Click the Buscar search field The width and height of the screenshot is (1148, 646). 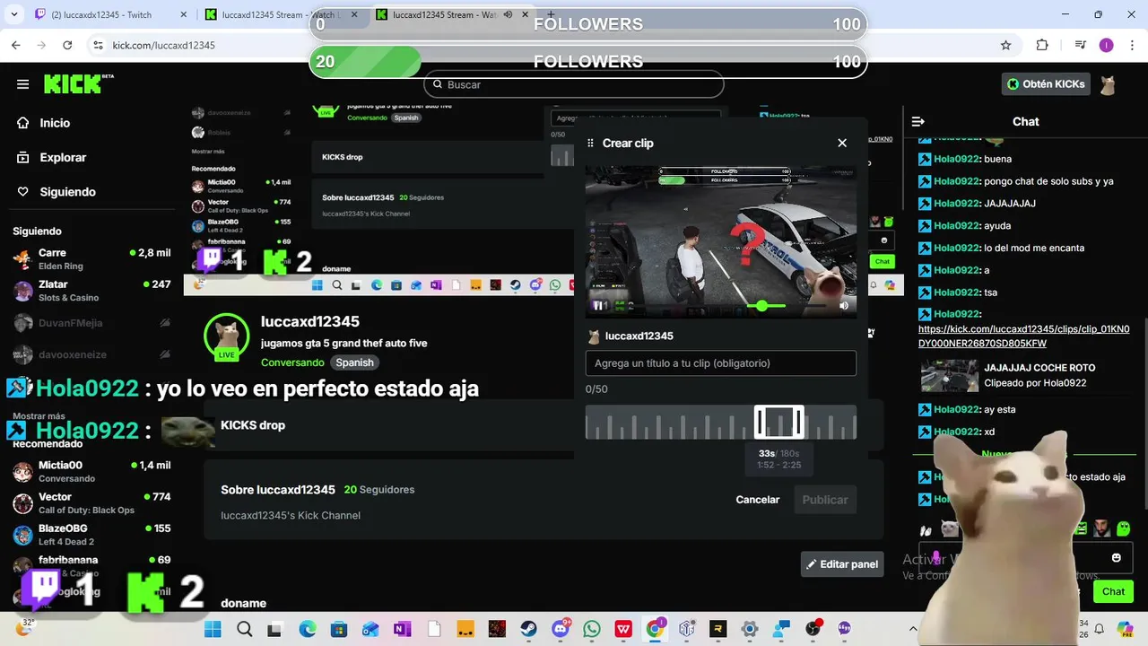coord(574,84)
